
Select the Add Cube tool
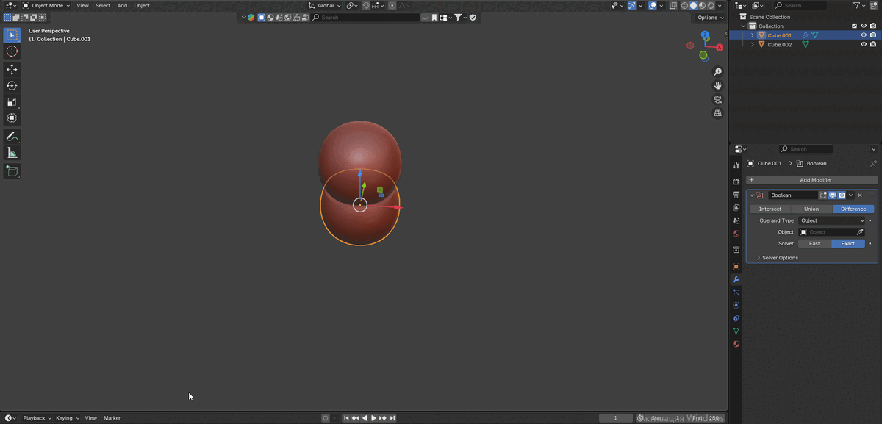click(x=12, y=171)
